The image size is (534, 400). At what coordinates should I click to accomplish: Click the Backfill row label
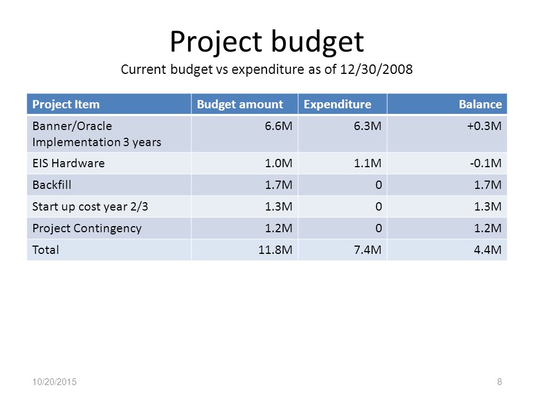tap(52, 184)
